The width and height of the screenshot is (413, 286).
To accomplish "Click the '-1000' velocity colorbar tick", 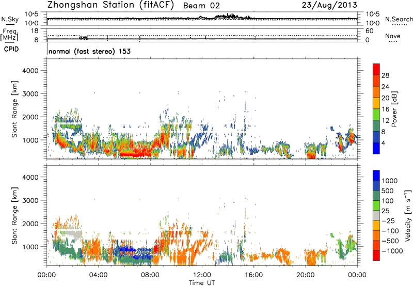I will click(392, 251).
